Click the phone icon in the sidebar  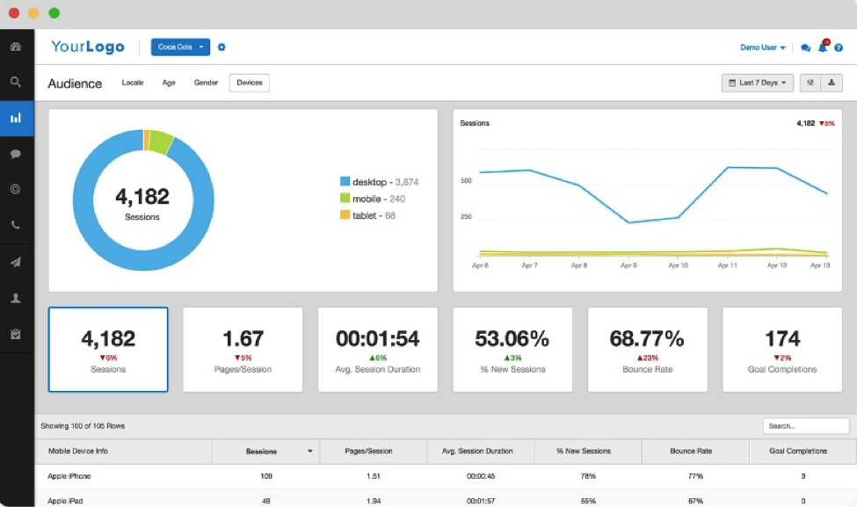(17, 224)
